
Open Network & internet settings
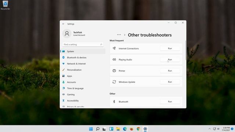tap(83, 63)
